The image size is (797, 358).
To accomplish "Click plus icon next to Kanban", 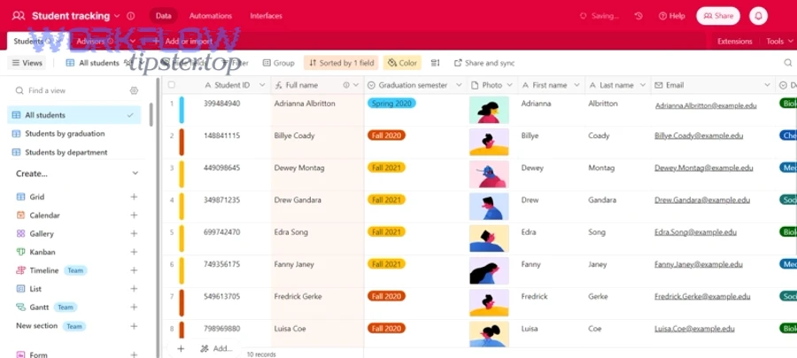I will point(135,253).
